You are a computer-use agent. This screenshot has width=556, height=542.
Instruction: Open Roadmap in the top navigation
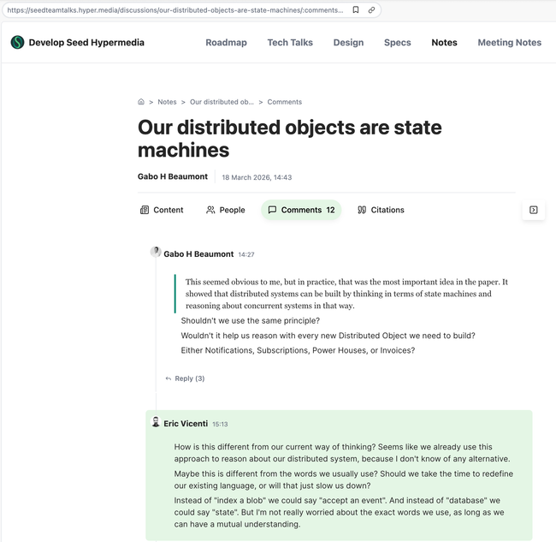tap(226, 42)
